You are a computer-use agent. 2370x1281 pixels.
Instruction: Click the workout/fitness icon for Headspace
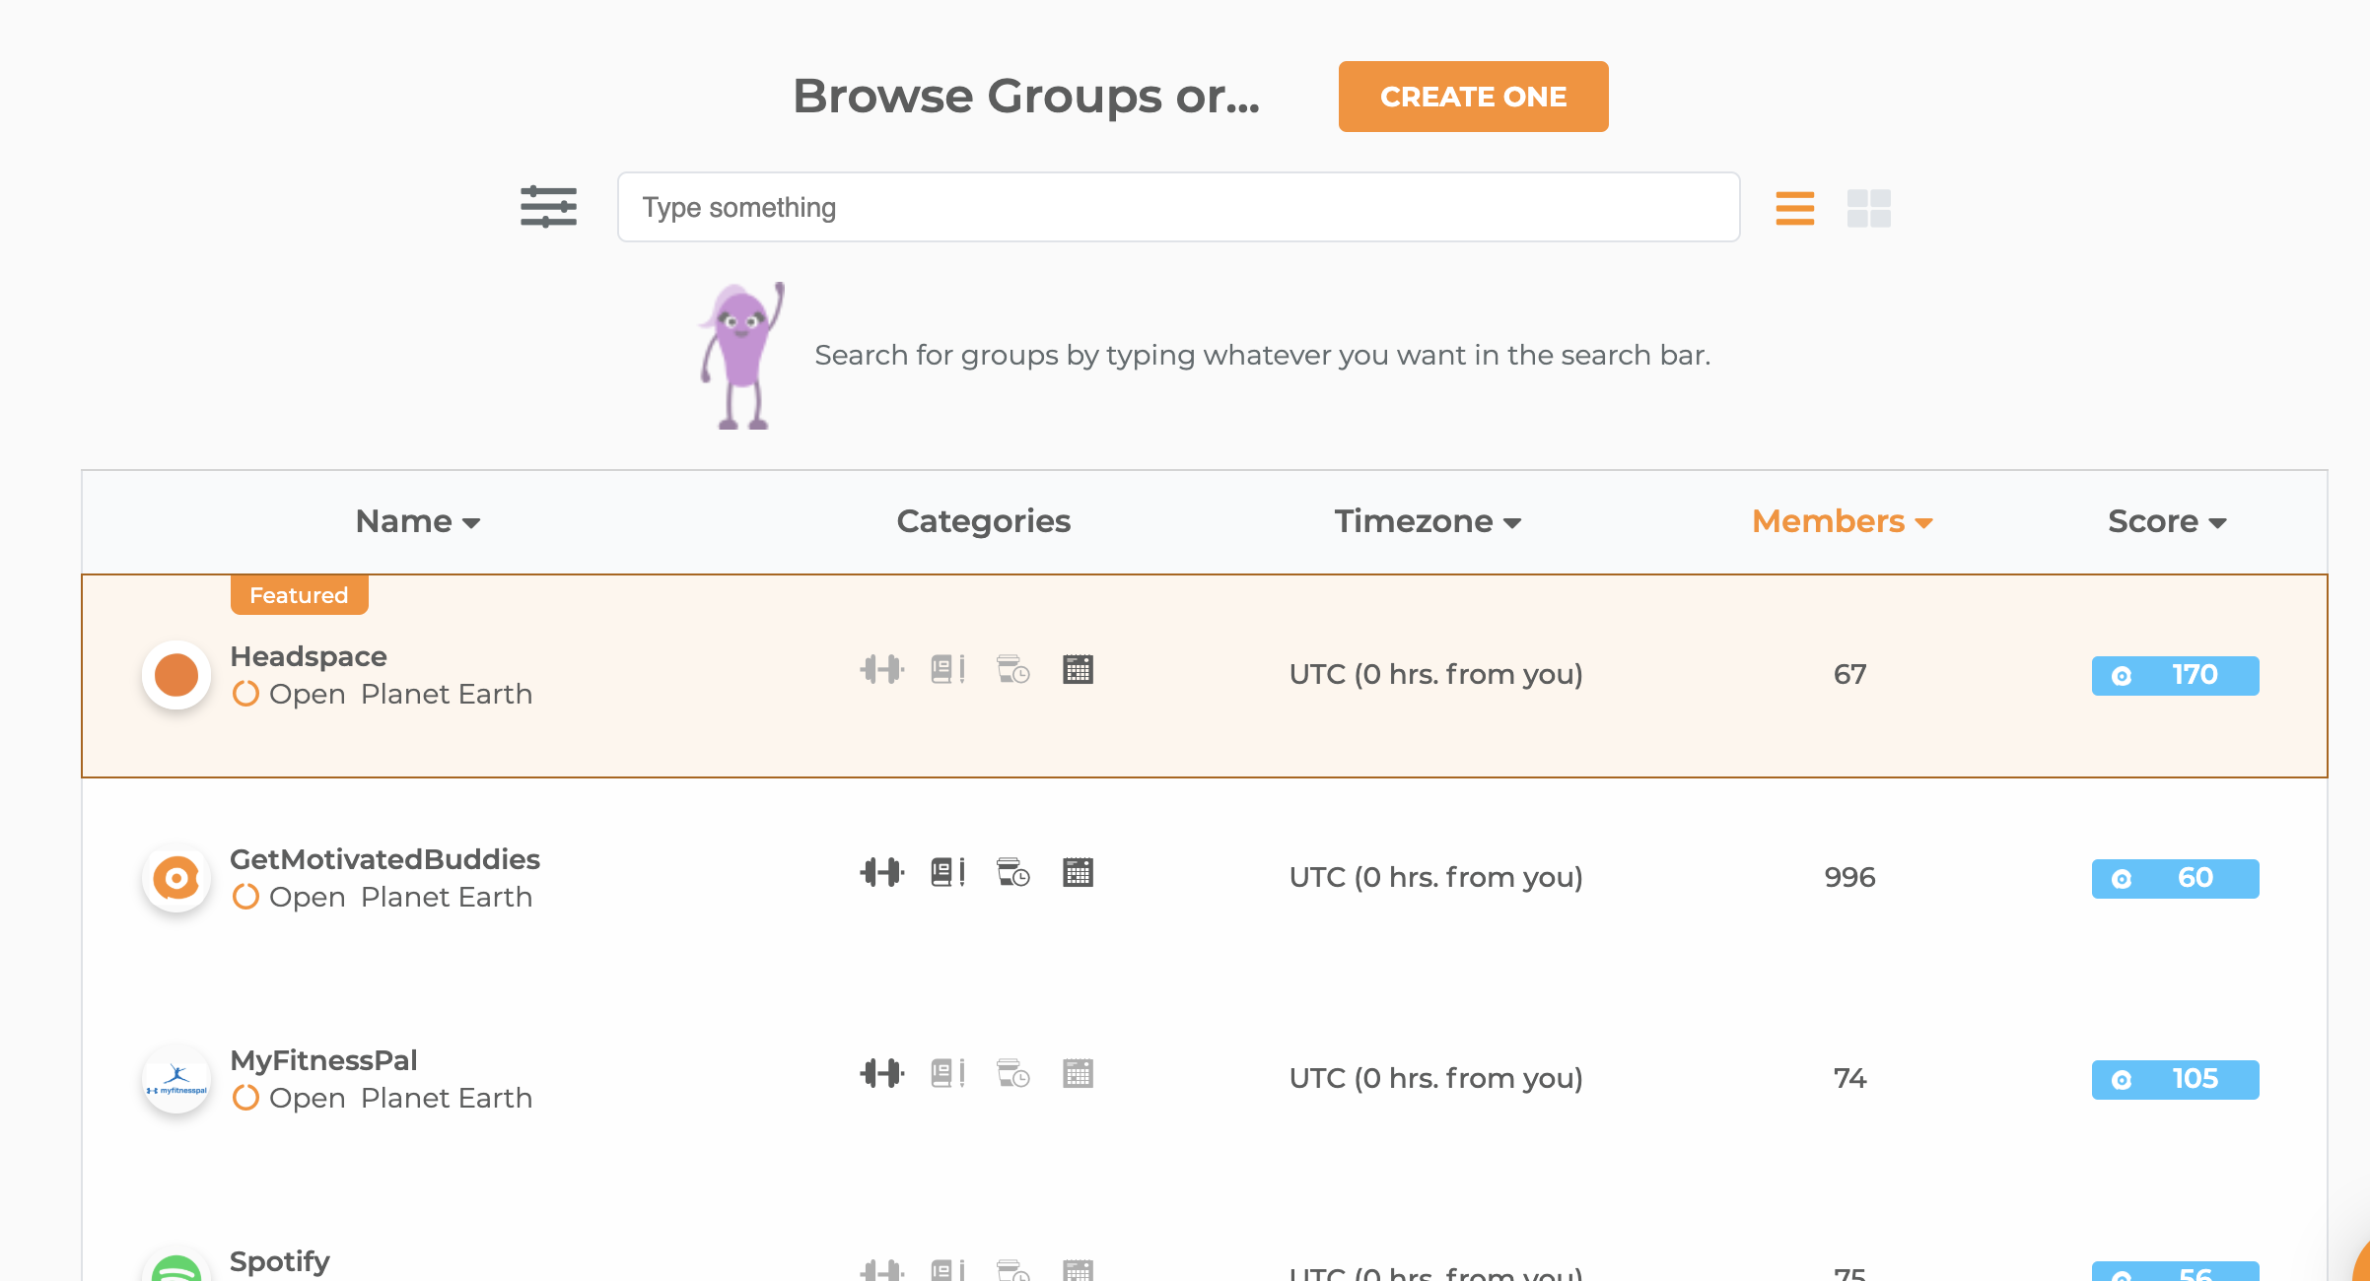point(878,674)
